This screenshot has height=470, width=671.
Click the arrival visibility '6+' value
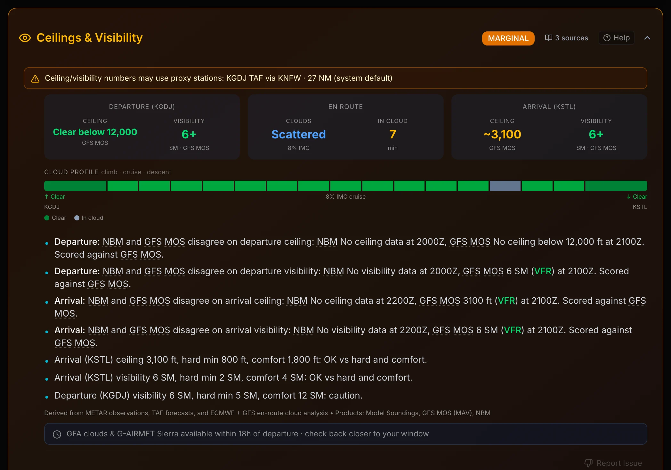click(x=596, y=134)
